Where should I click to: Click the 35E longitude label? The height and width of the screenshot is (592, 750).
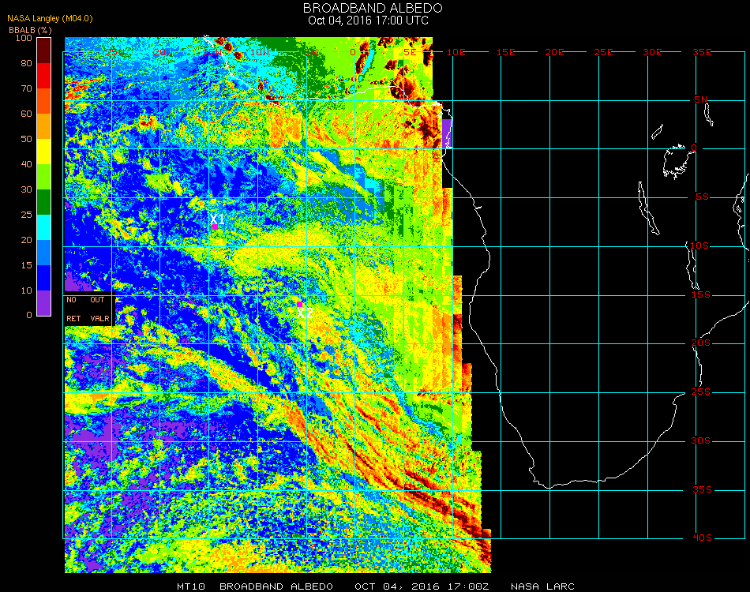coord(702,52)
